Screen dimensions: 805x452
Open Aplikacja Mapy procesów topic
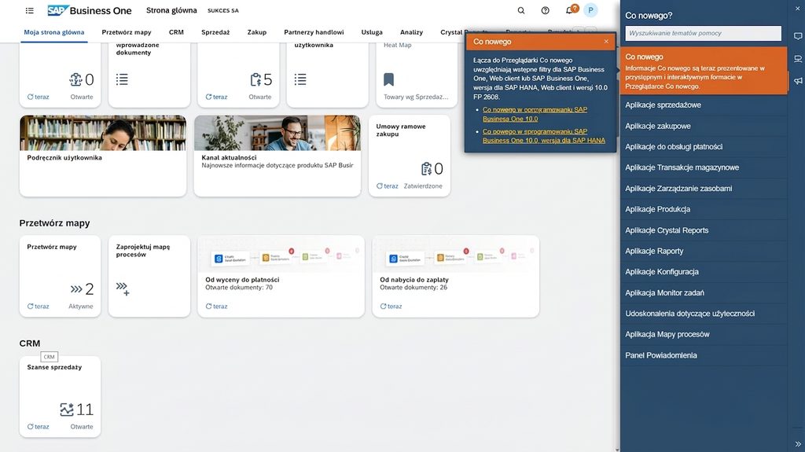[704, 334]
